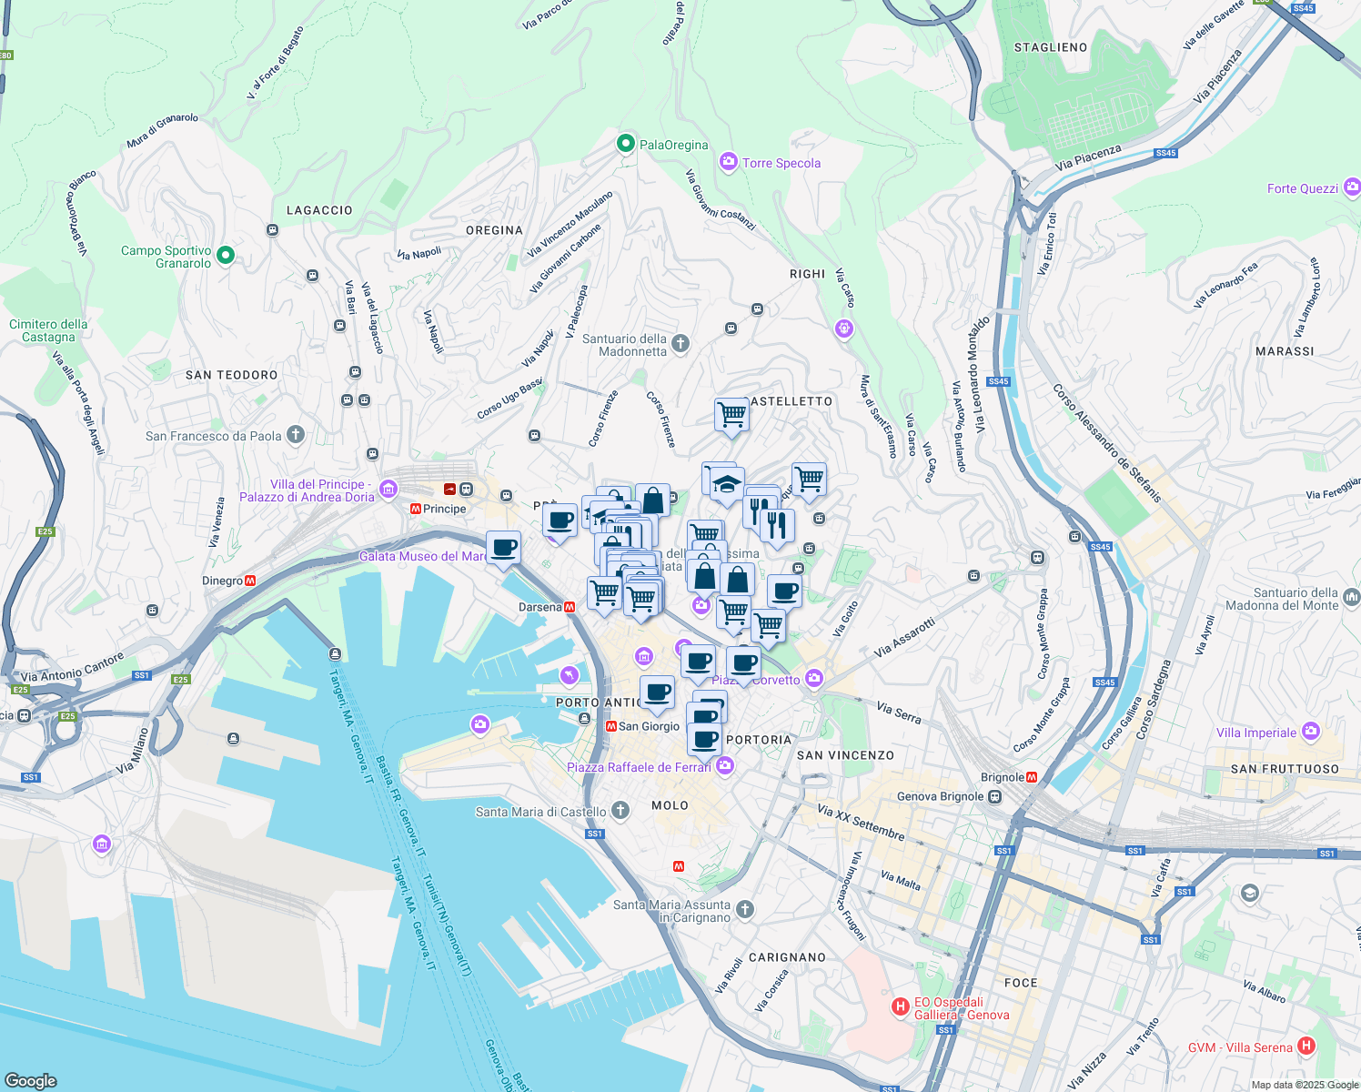Click the Corso Alessandro de Stefanis label

(x=1107, y=443)
